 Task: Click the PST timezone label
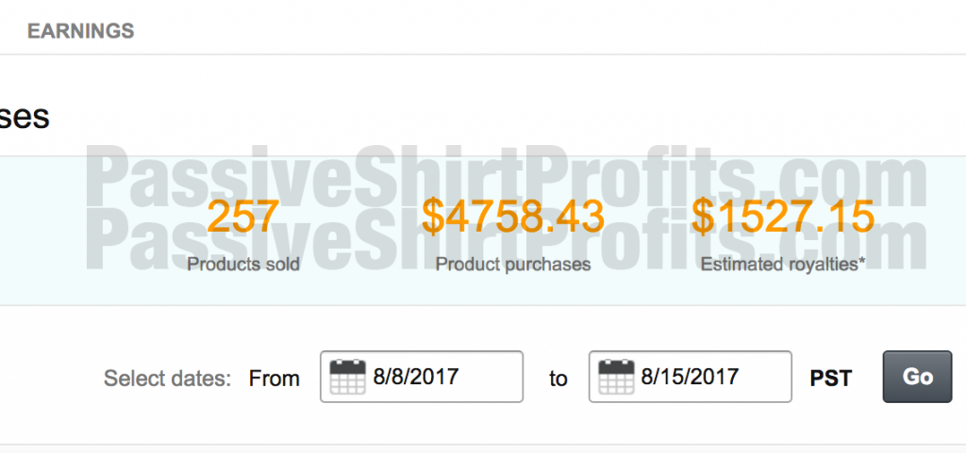[830, 379]
